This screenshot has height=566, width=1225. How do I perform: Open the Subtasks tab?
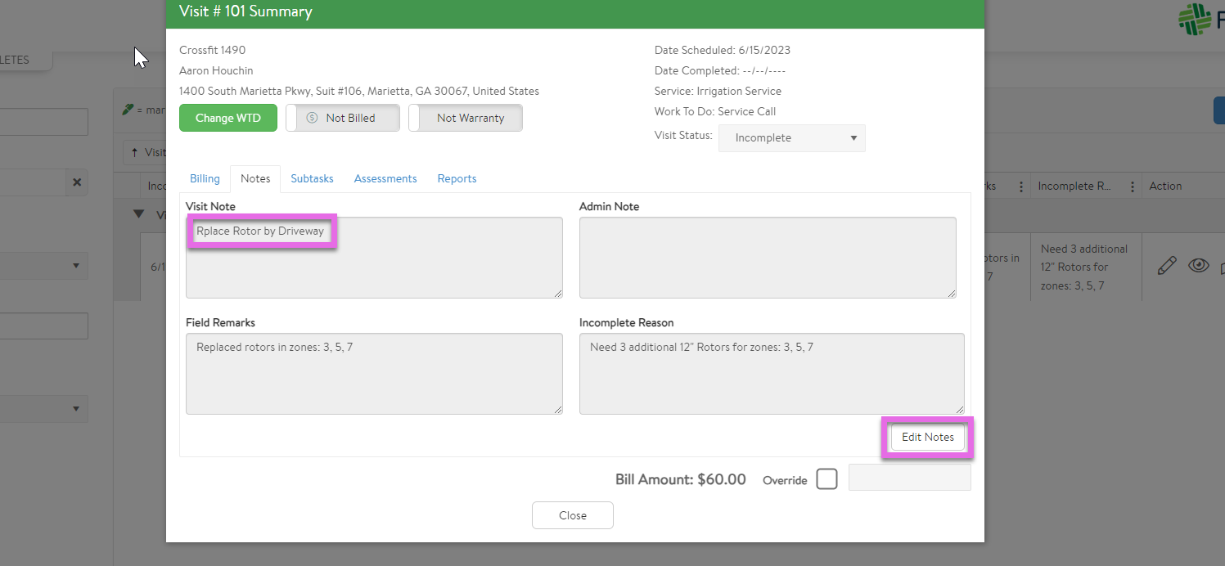(312, 178)
